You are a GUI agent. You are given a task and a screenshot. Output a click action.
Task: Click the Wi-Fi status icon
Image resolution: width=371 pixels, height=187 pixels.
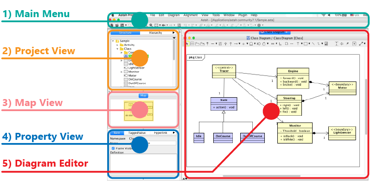323,15
